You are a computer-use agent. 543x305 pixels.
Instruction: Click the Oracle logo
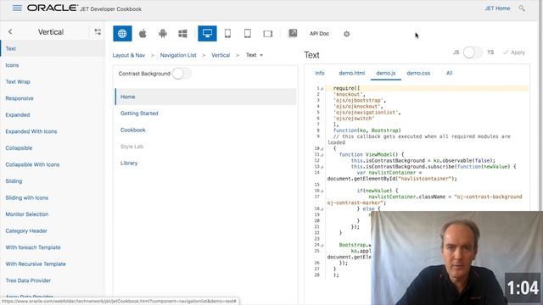tap(53, 8)
